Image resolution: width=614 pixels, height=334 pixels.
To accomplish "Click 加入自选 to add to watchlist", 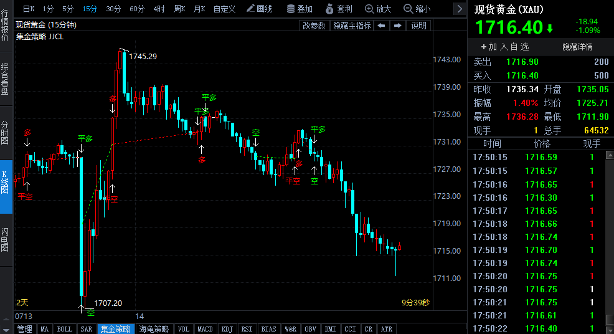I will 505,47.
